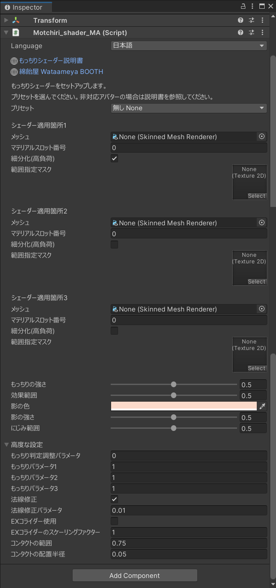Disable the 法線修正 checkbox

coord(115,499)
